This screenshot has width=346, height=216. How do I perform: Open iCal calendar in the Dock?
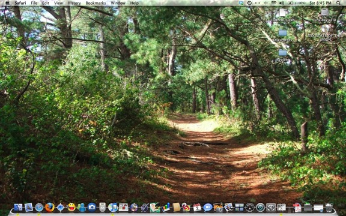tap(197, 208)
